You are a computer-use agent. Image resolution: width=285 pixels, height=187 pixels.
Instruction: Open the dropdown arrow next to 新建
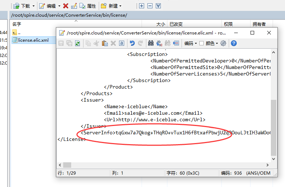(120, 6)
